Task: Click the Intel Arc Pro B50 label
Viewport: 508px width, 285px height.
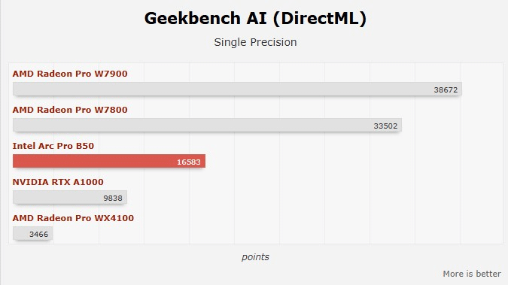Action: click(53, 146)
